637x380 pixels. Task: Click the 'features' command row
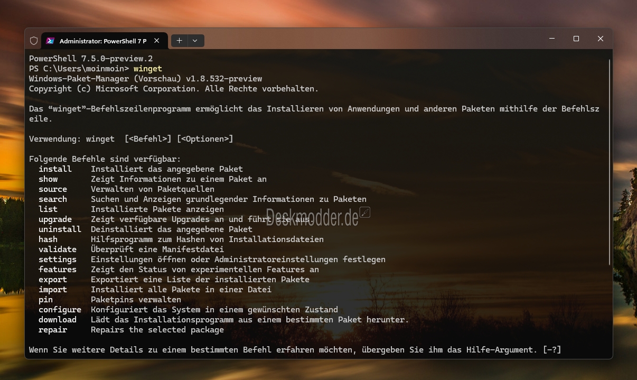179,270
